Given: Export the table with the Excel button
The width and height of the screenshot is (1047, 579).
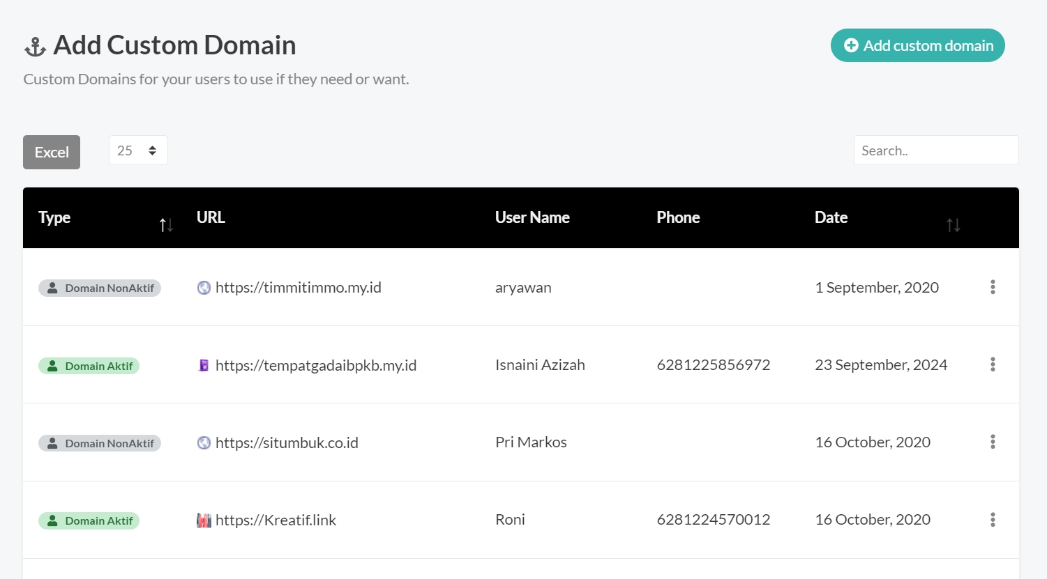Looking at the screenshot, I should pos(52,152).
